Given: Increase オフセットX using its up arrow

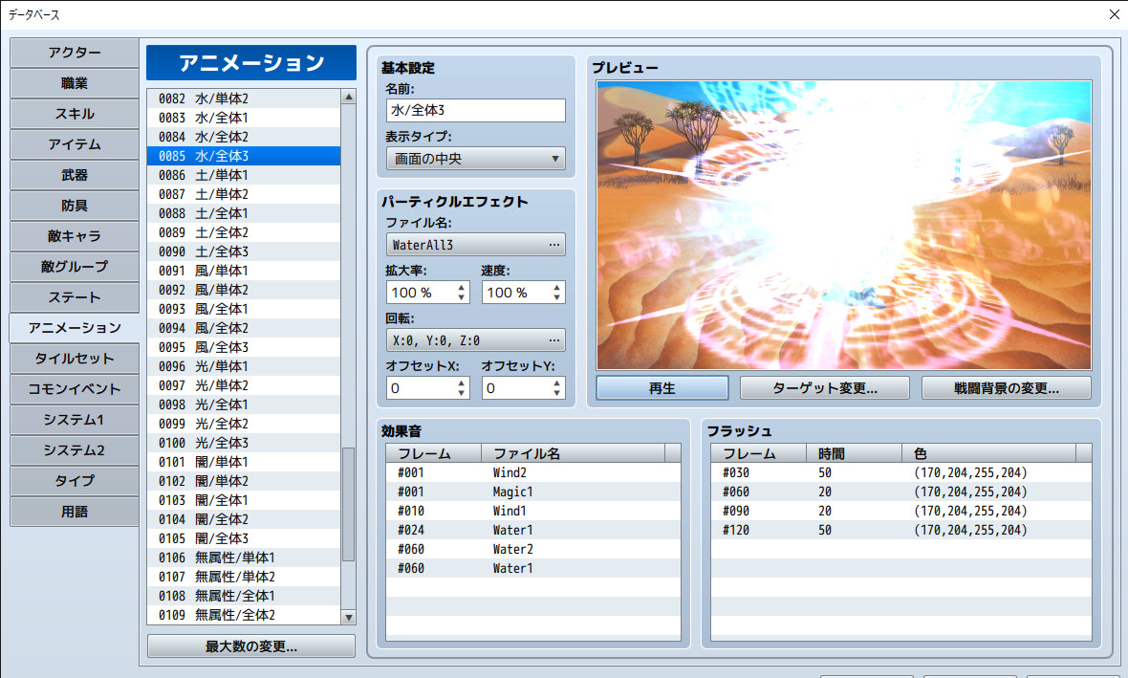Looking at the screenshot, I should 461,383.
